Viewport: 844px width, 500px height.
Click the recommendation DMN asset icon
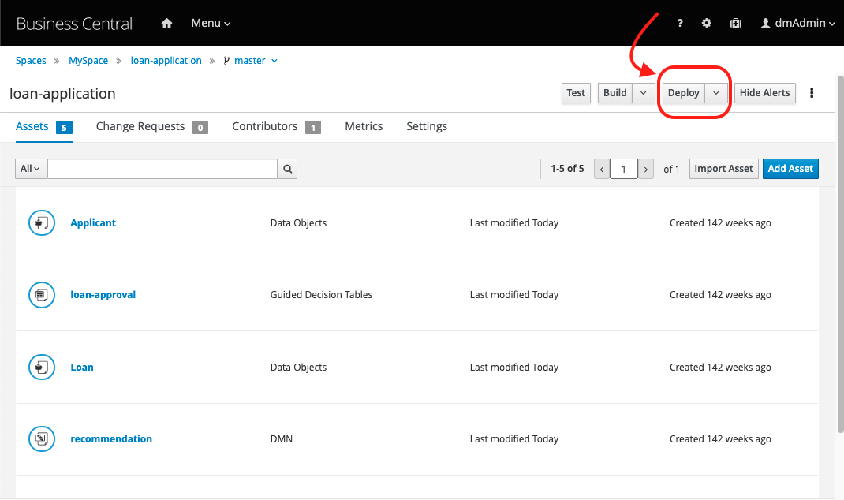[40, 439]
